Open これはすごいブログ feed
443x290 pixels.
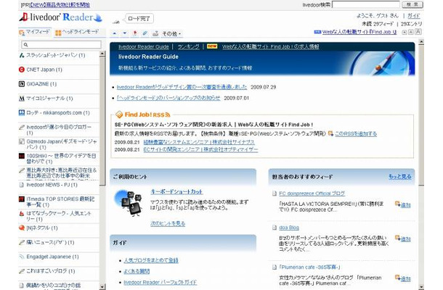click(x=51, y=271)
